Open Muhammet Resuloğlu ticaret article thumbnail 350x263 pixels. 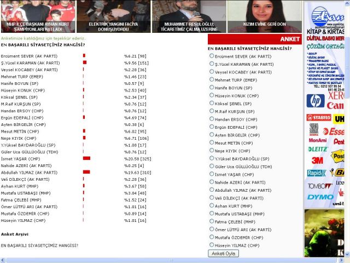point(189,16)
